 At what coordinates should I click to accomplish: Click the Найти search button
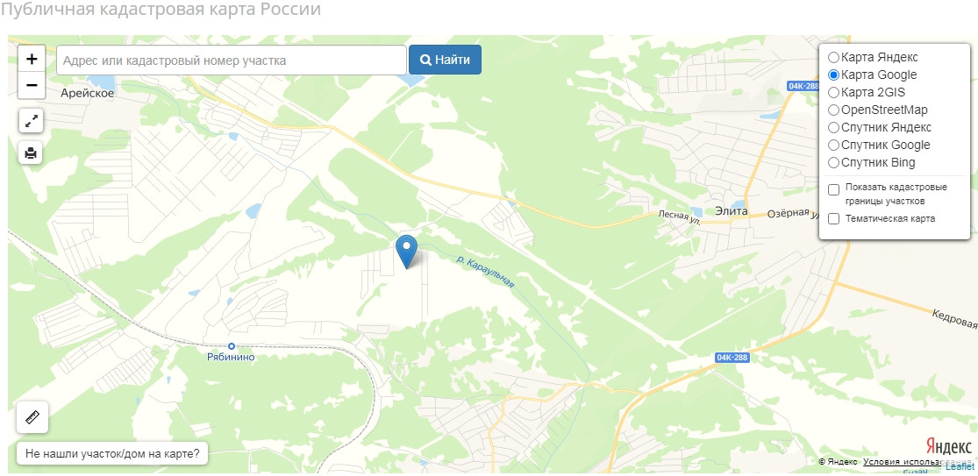coord(445,60)
